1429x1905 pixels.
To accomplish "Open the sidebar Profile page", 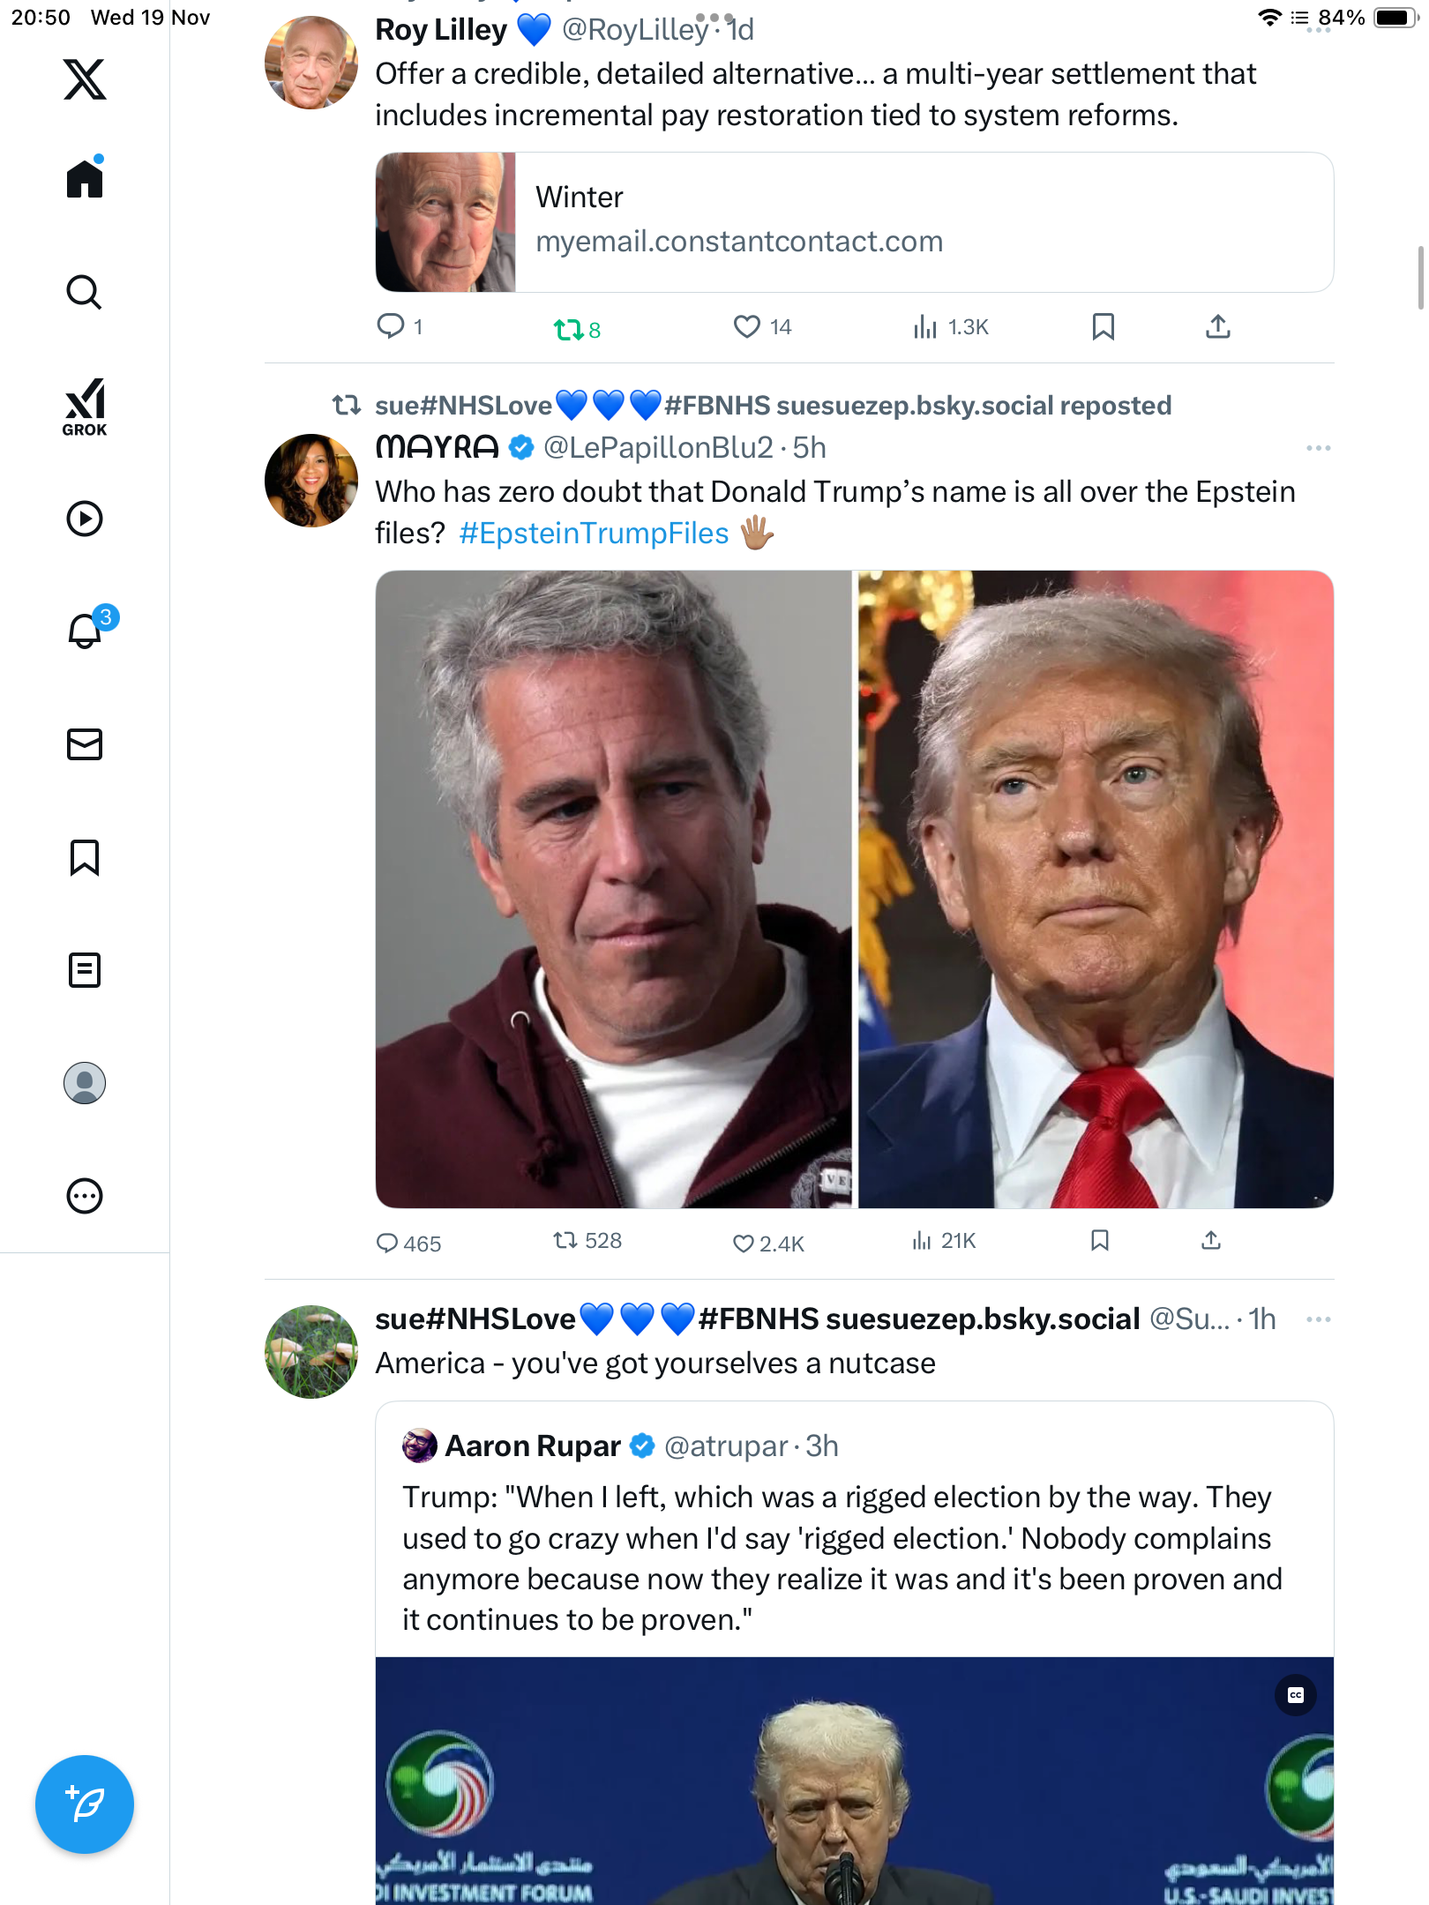I will coord(85,1083).
